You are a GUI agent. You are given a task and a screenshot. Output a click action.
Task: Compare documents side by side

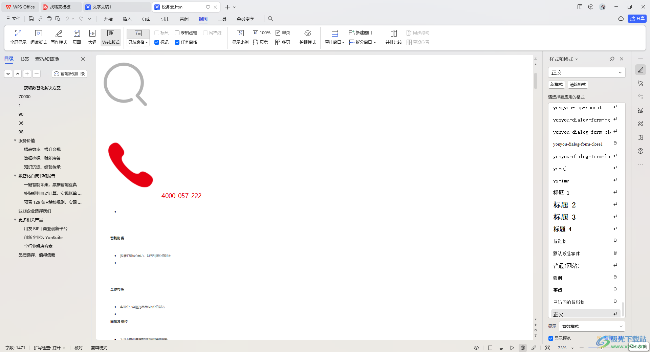click(x=394, y=37)
